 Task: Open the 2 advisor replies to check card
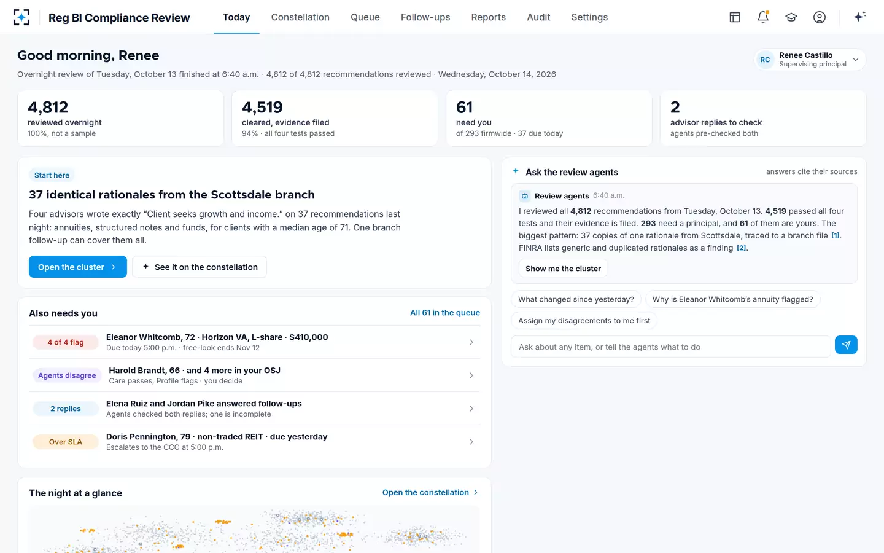(x=763, y=119)
